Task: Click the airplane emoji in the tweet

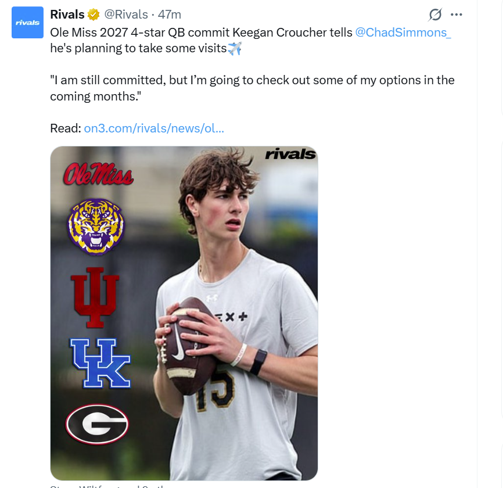Action: coord(235,49)
